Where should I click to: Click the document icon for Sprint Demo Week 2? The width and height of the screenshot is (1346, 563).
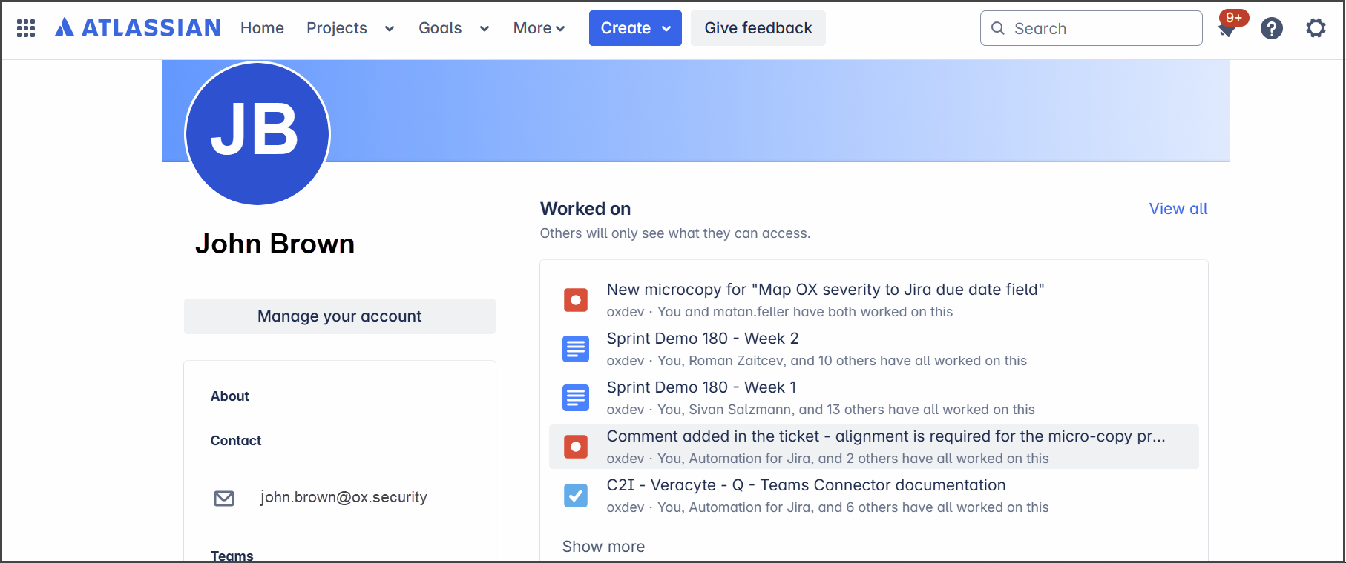tap(576, 349)
